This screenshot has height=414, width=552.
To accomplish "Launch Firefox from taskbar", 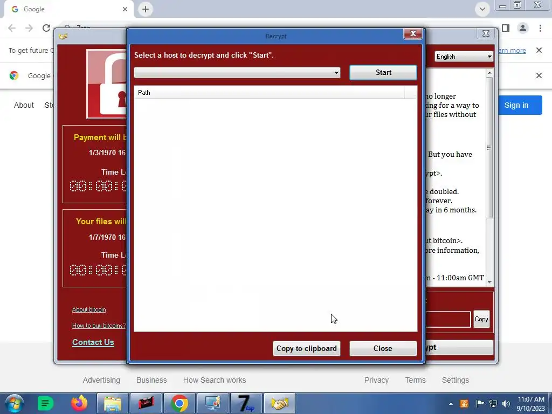I will 79,403.
